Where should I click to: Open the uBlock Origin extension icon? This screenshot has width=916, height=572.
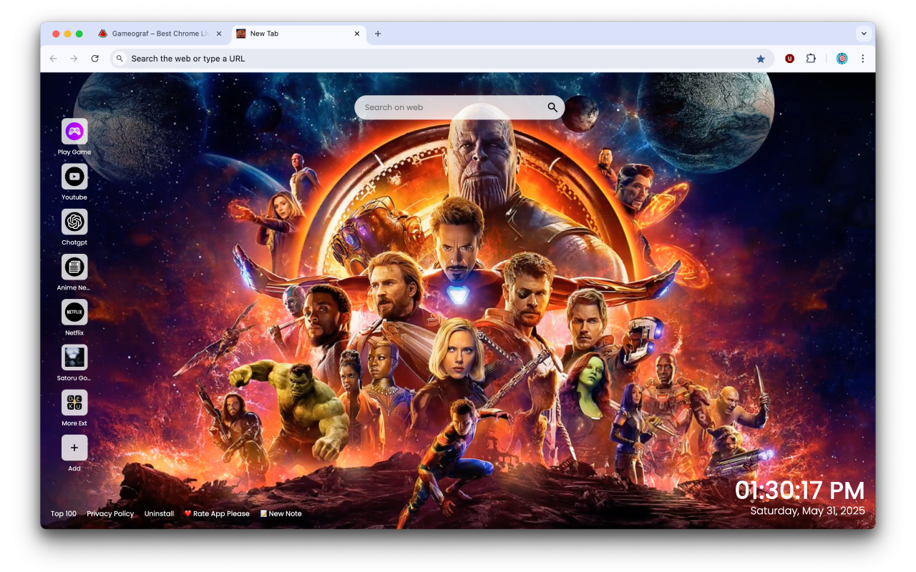pyautogui.click(x=789, y=59)
